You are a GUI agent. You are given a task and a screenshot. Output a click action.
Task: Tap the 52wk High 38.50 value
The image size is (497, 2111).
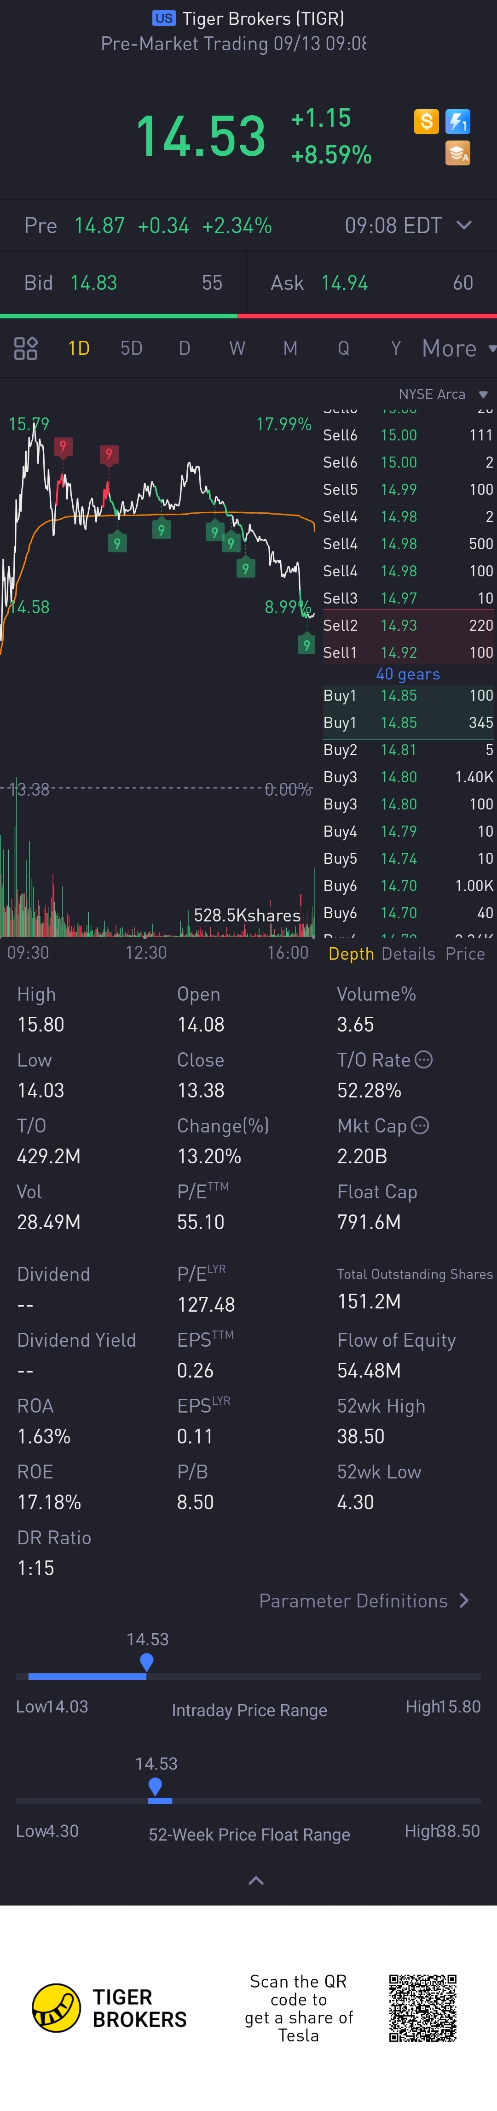pyautogui.click(x=361, y=1436)
